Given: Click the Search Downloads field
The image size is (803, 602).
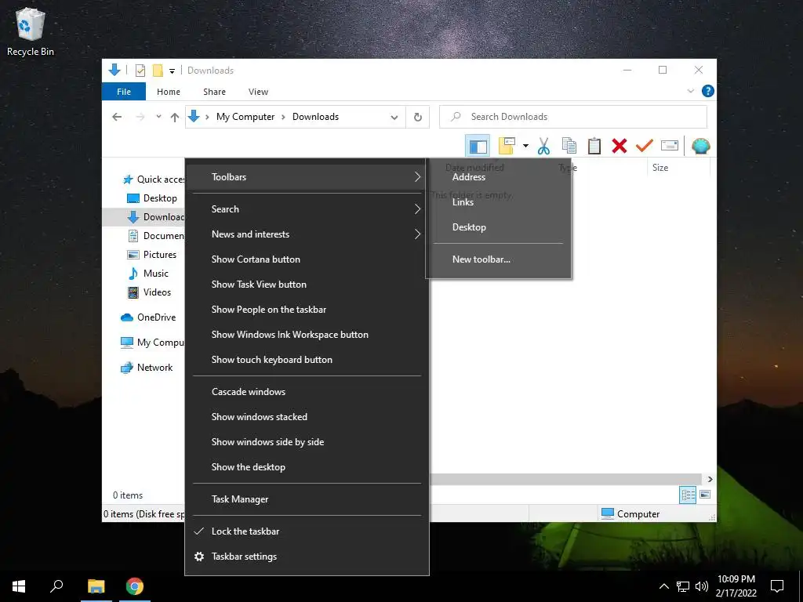Looking at the screenshot, I should [573, 117].
